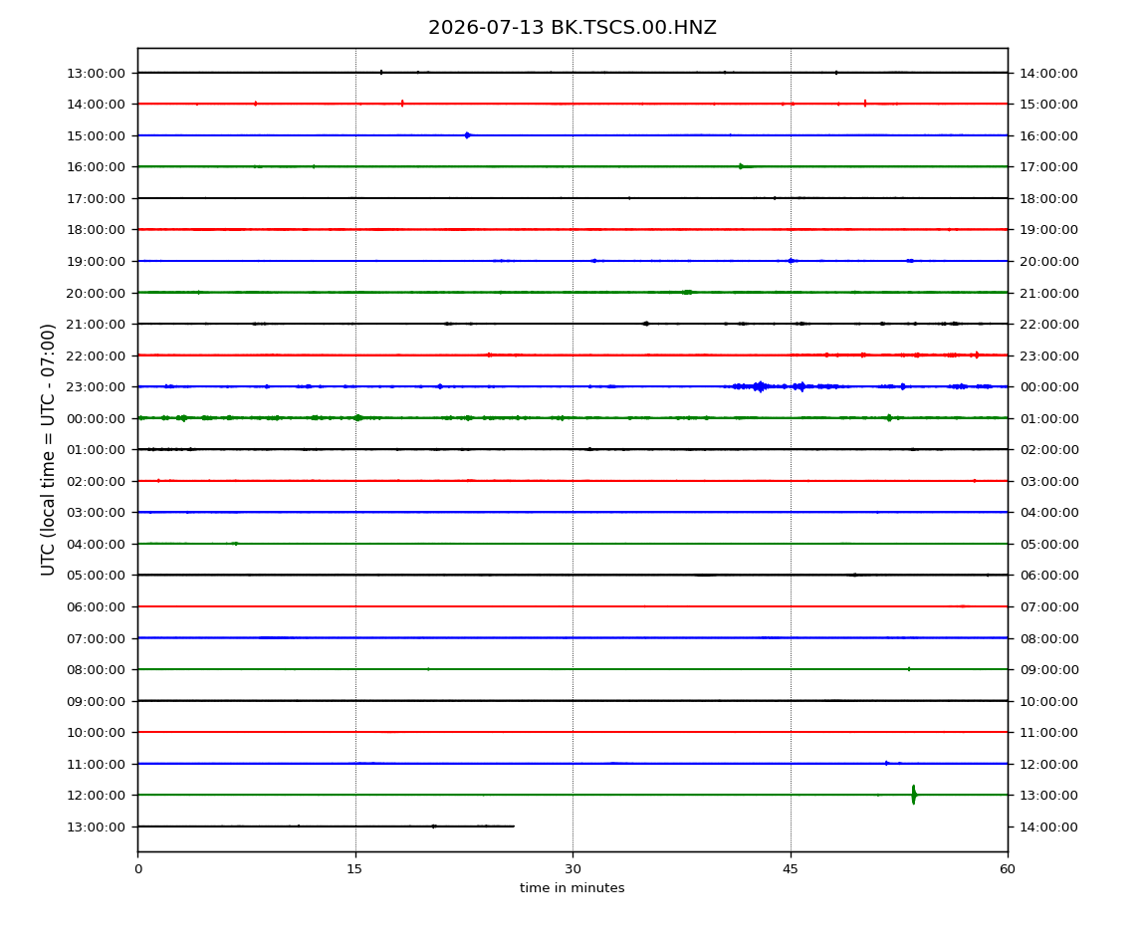The height and width of the screenshot is (946, 1145).
Task: Click the 13:00:00 label at top left
Action: [96, 73]
